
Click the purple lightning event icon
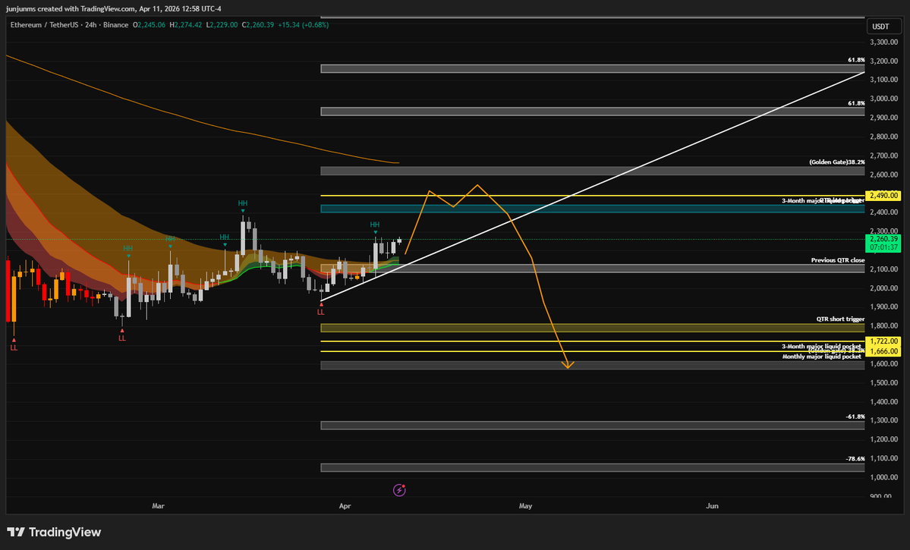pyautogui.click(x=400, y=490)
